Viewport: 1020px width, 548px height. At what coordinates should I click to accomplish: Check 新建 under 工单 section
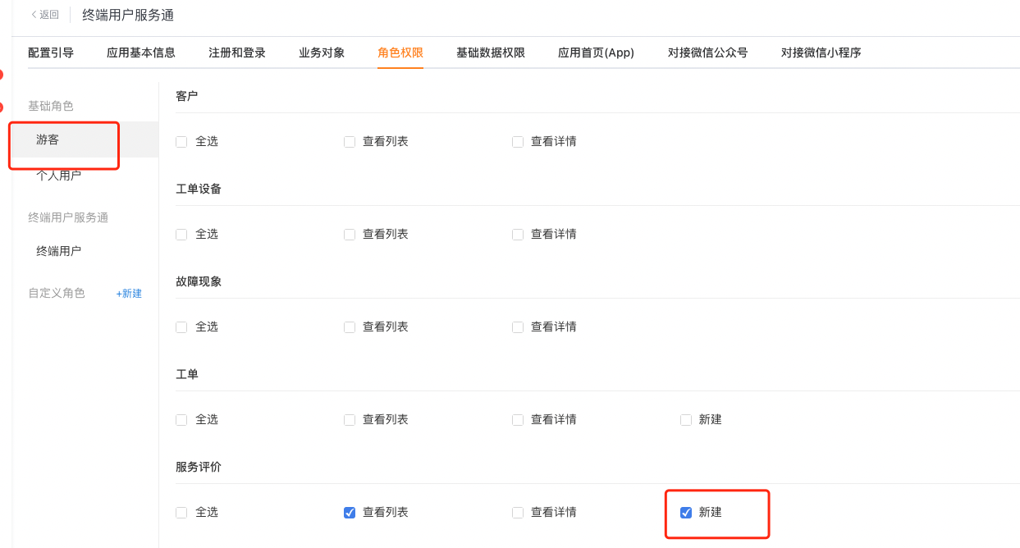(686, 420)
